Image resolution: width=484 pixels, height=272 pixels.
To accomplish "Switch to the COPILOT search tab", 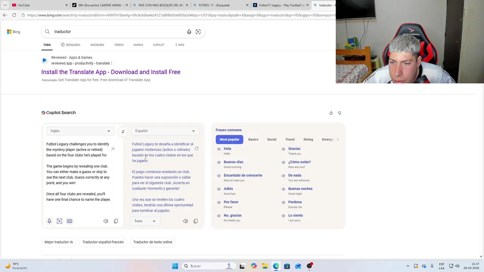I will tap(158, 45).
